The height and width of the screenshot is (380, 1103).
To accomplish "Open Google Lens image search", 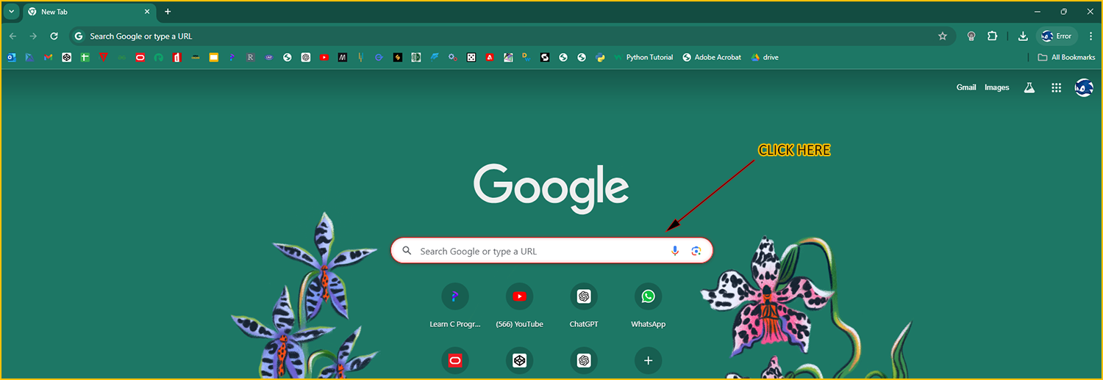I will point(696,251).
